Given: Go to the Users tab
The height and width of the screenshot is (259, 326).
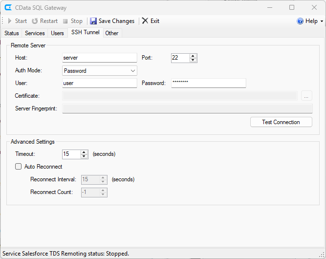Looking at the screenshot, I should pyautogui.click(x=57, y=33).
